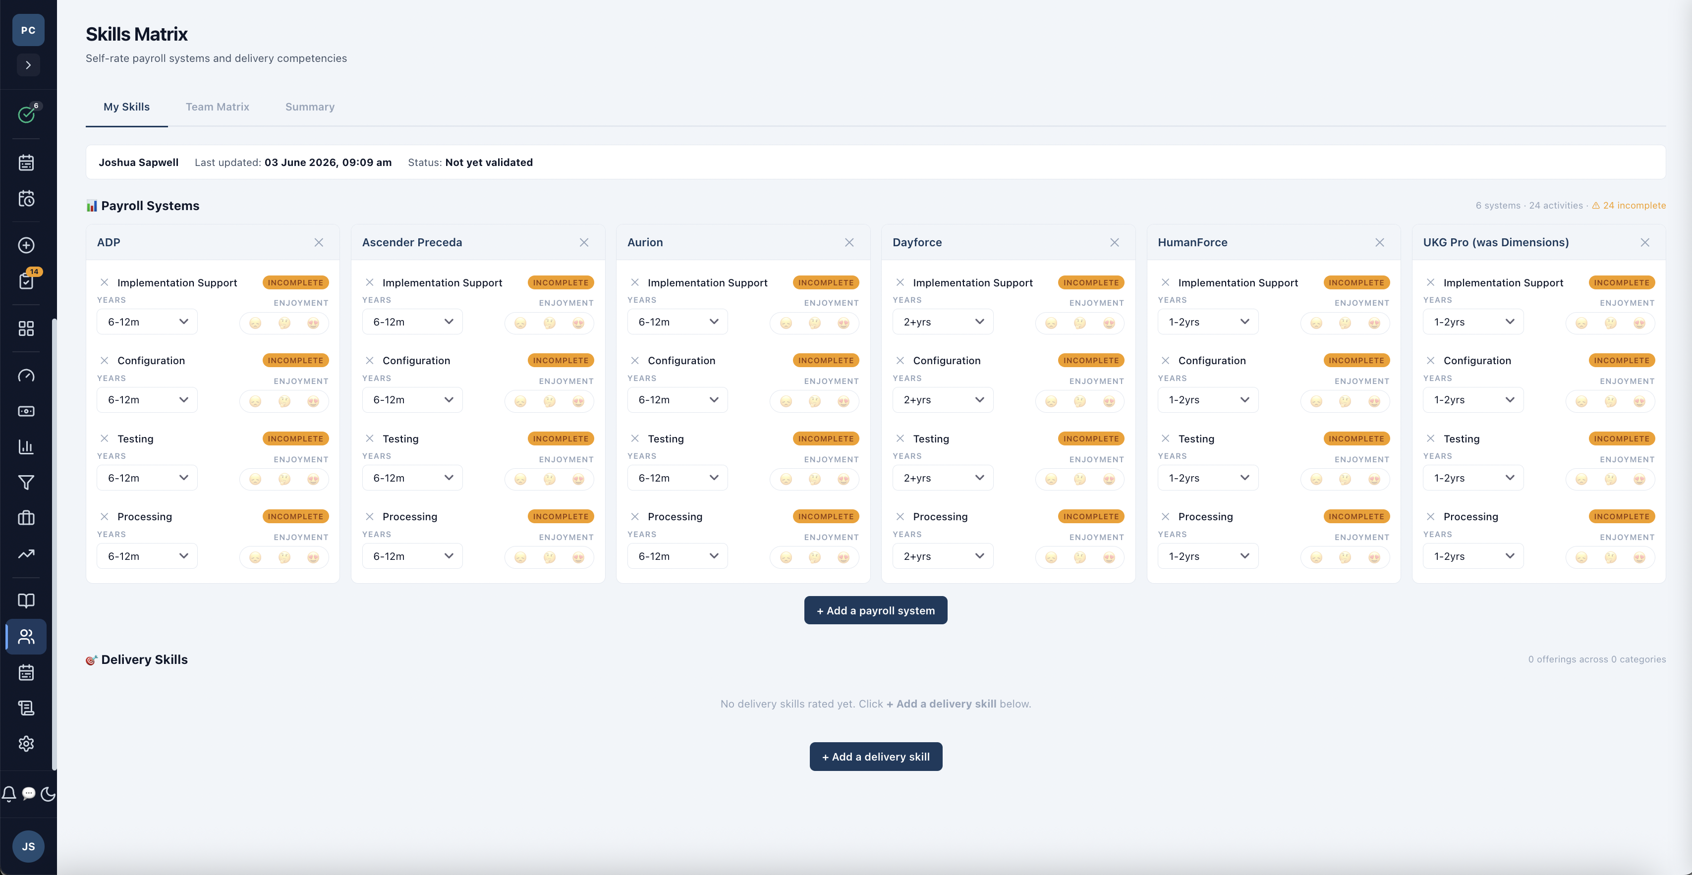Open the open-book knowledge icon

(26, 601)
